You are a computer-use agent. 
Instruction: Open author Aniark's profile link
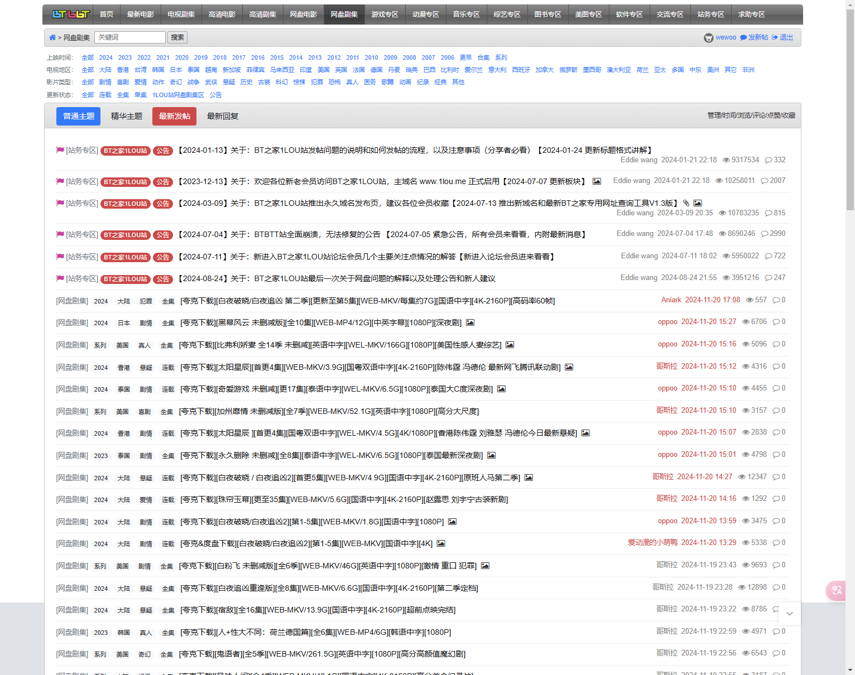pos(671,300)
